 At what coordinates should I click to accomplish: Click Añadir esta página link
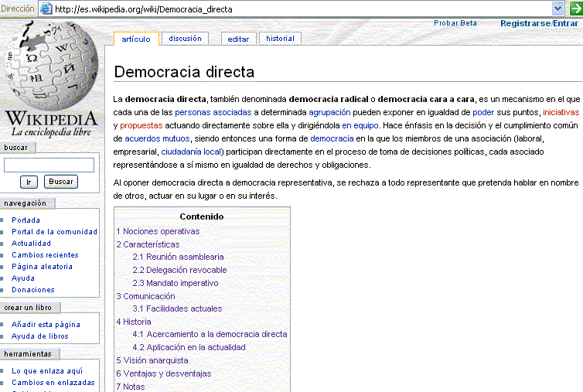pos(46,325)
